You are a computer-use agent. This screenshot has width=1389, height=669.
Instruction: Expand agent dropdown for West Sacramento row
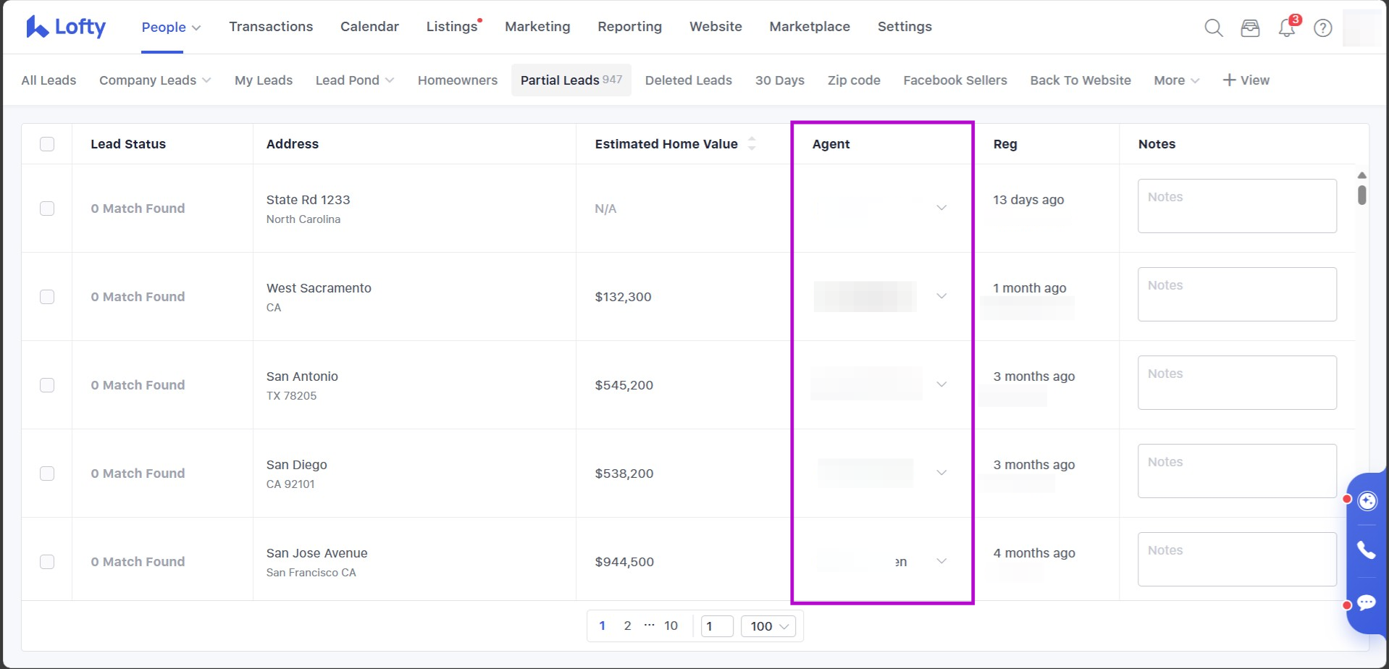click(941, 296)
